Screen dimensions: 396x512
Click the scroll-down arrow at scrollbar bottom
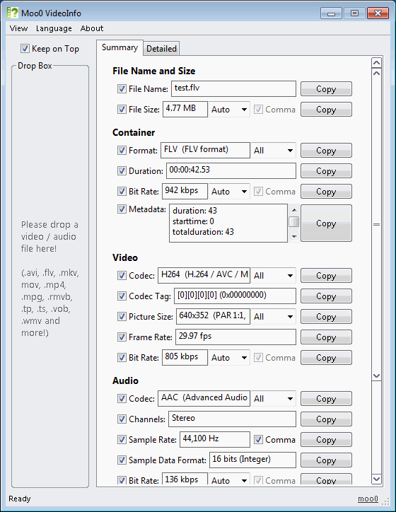click(376, 479)
